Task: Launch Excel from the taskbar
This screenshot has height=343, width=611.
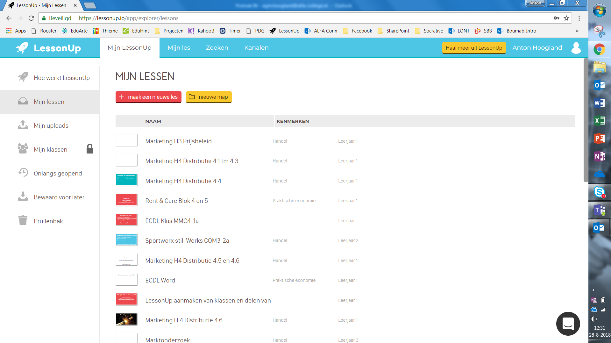Action: click(x=600, y=121)
